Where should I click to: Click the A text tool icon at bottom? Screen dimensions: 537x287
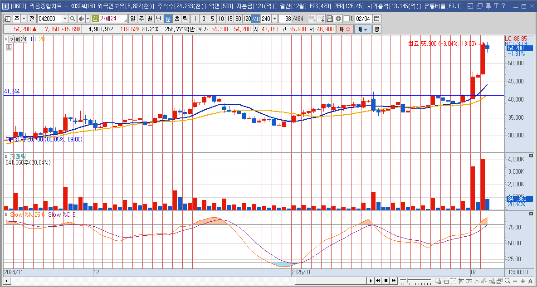click(x=530, y=281)
